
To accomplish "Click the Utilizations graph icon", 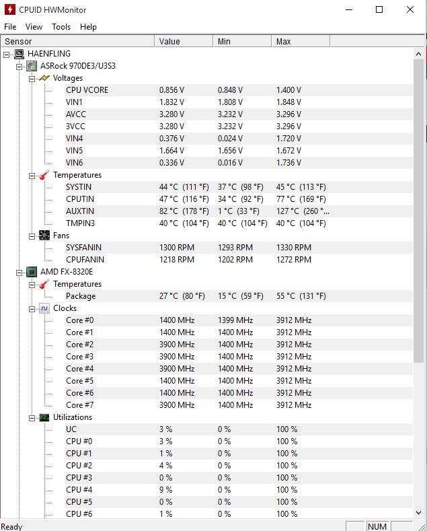I will (44, 417).
